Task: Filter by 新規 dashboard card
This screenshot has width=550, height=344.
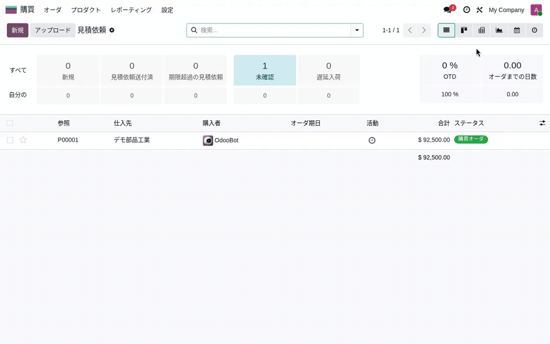Action: tap(68, 70)
